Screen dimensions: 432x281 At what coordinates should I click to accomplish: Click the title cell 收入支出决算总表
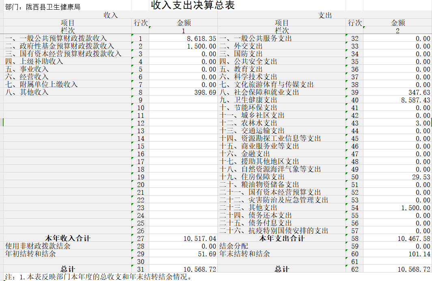point(193,5)
